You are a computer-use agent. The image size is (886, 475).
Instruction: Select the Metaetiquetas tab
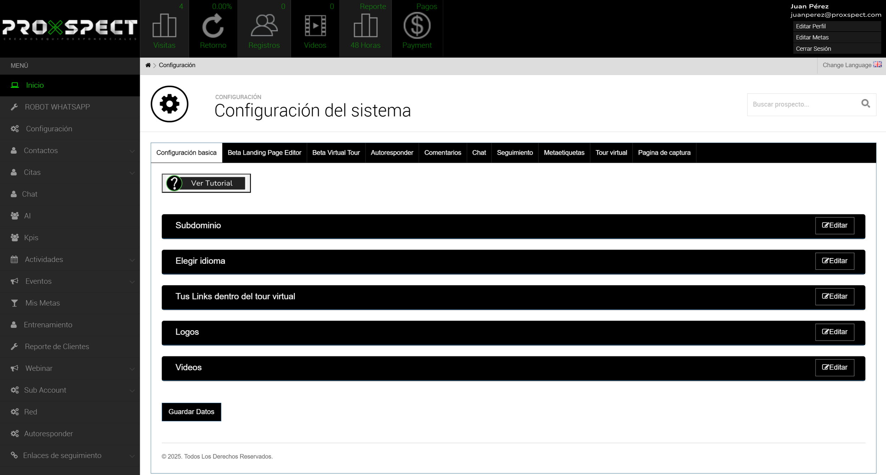point(564,153)
